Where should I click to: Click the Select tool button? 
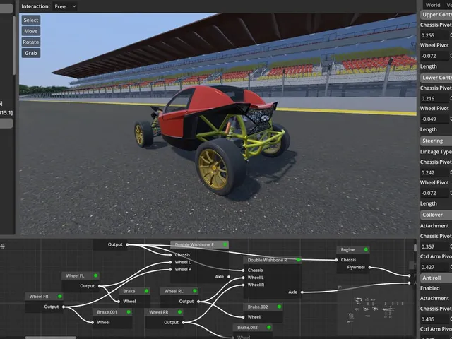click(x=31, y=20)
